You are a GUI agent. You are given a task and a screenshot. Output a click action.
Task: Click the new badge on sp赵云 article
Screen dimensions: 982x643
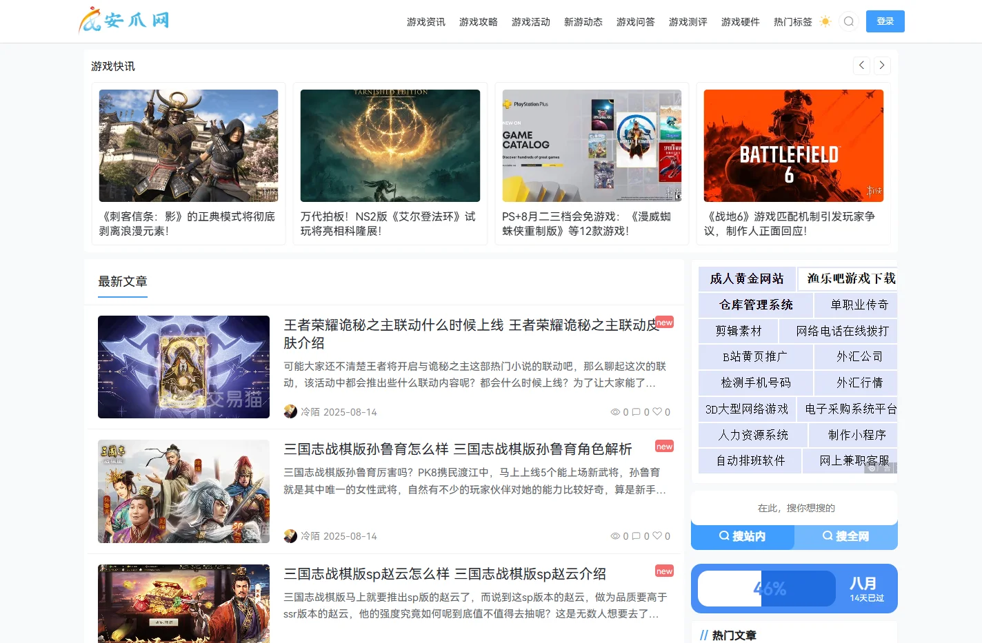click(x=664, y=571)
